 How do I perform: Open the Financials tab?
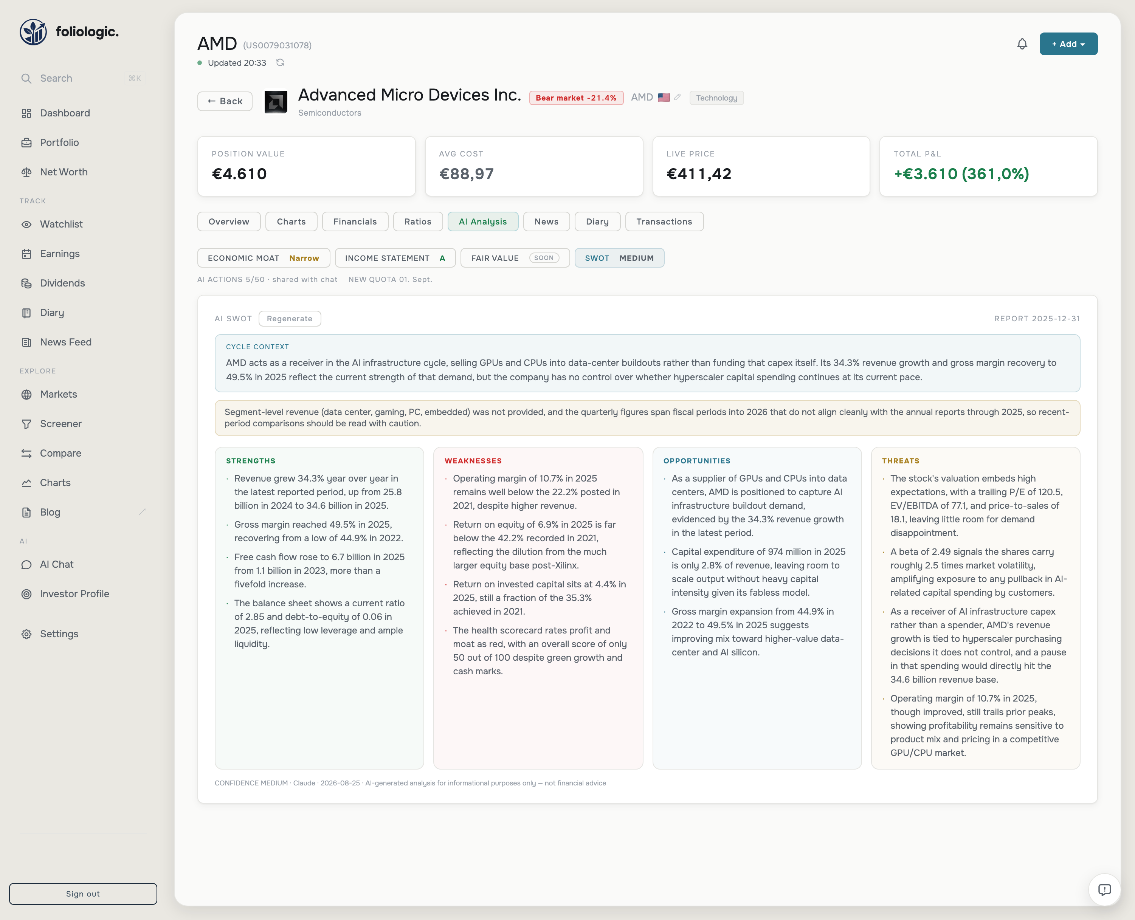point(355,221)
